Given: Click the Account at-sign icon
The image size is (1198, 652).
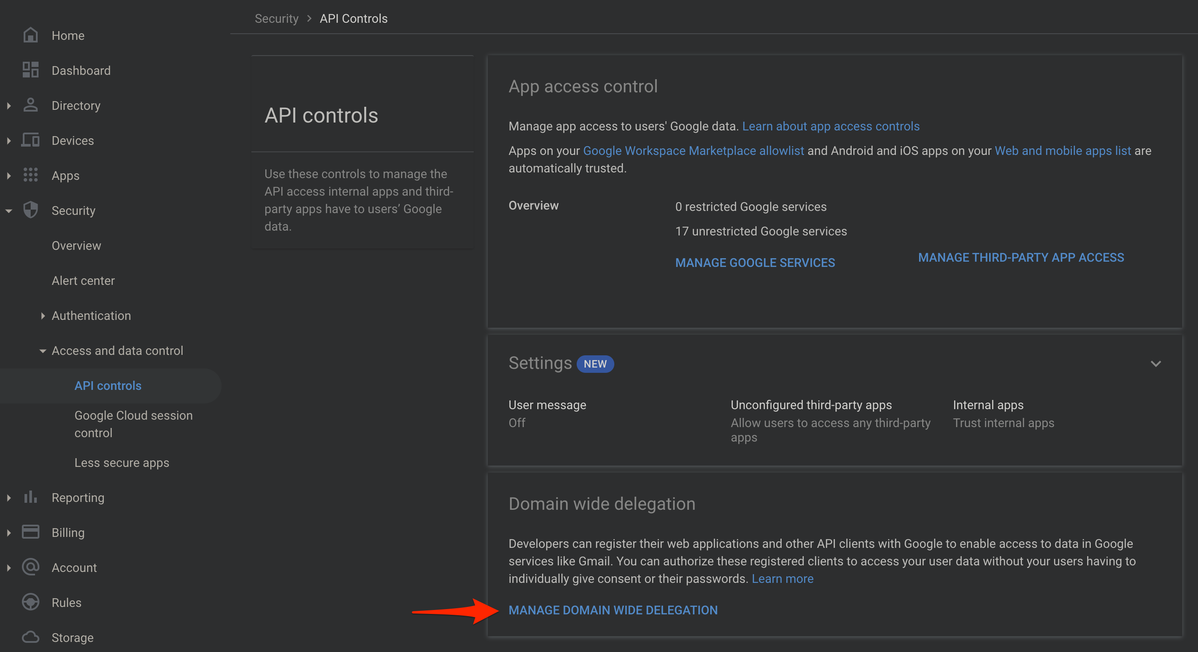Looking at the screenshot, I should point(31,567).
